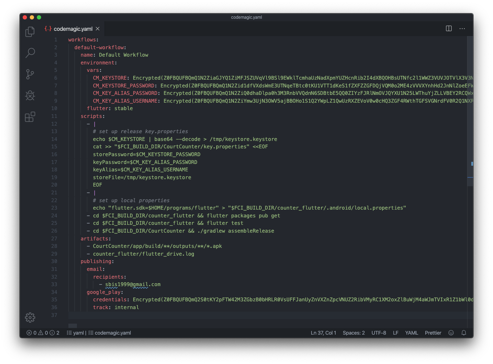The height and width of the screenshot is (364, 493).
Task: Open errors and warnings problems panel
Action: (43, 333)
